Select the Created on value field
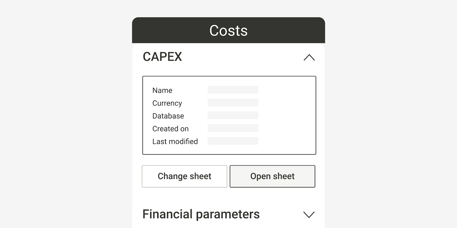This screenshot has height=228, width=457. coord(233,128)
